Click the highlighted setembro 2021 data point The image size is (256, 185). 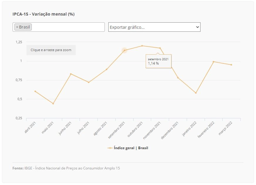tap(124, 50)
